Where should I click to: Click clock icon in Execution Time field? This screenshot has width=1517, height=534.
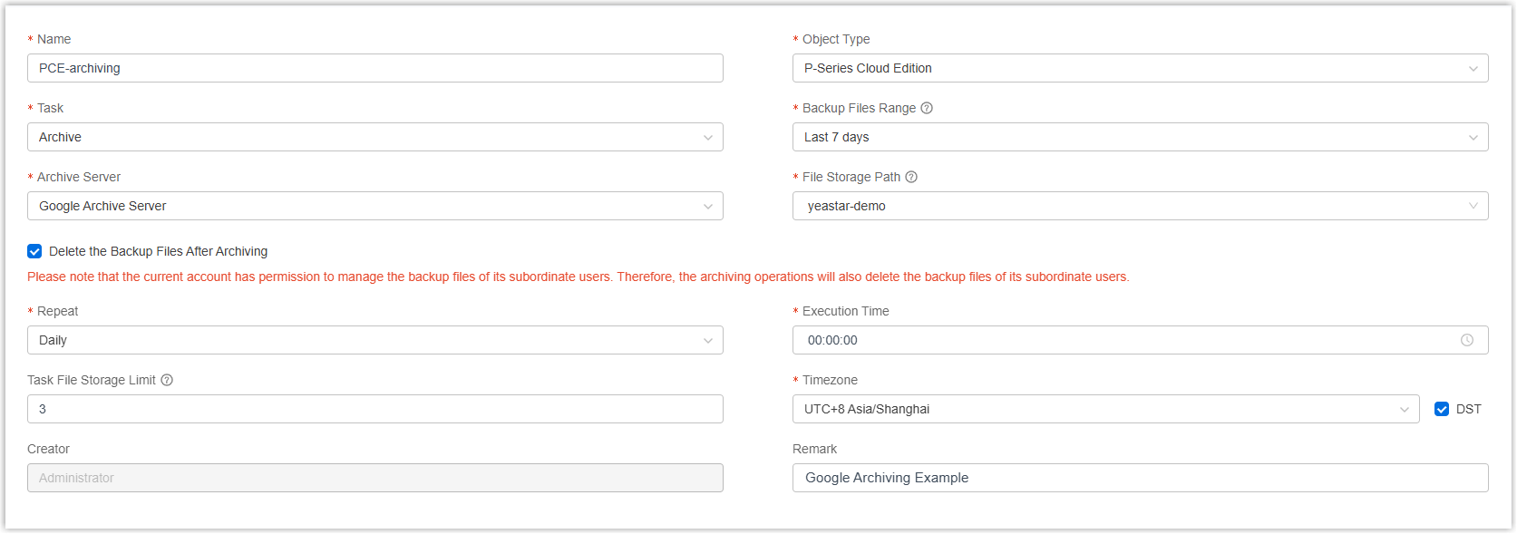click(x=1466, y=340)
